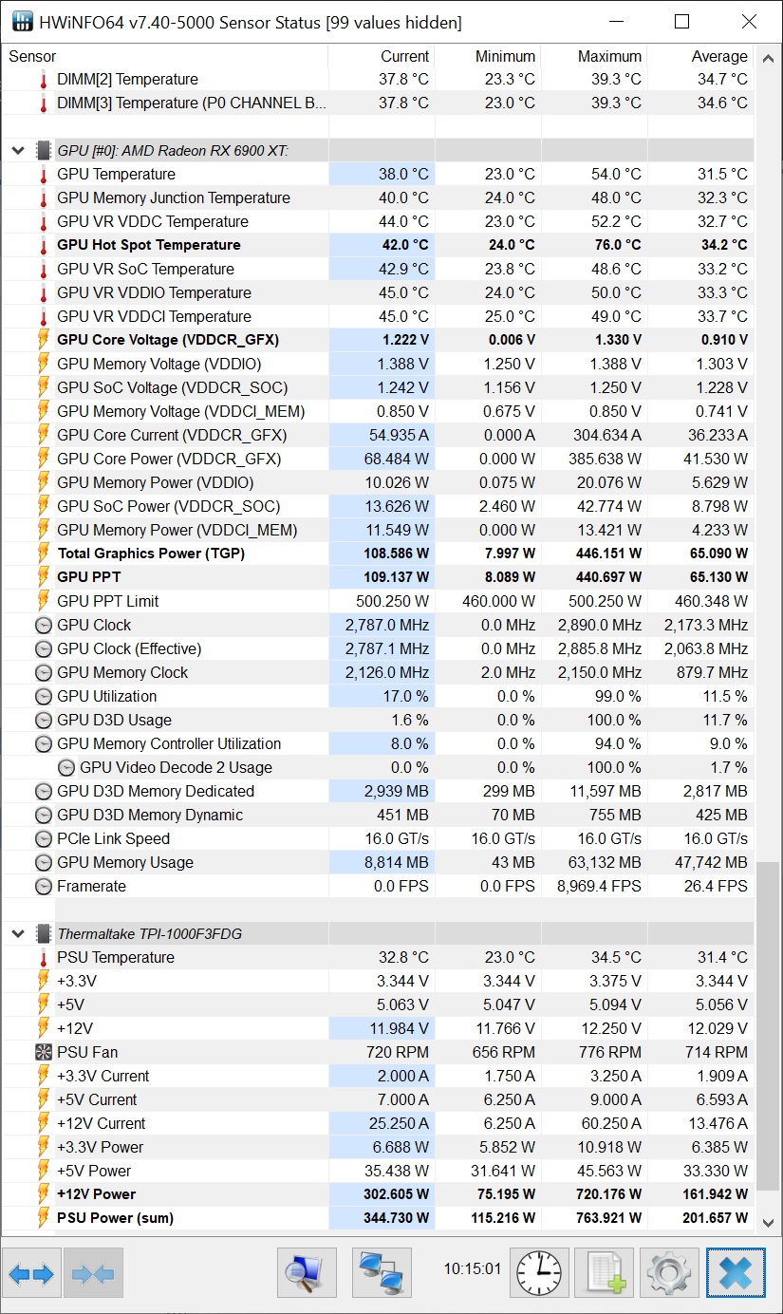Click the networked computers icon button
Image resolution: width=783 pixels, height=1314 pixels.
click(381, 1273)
